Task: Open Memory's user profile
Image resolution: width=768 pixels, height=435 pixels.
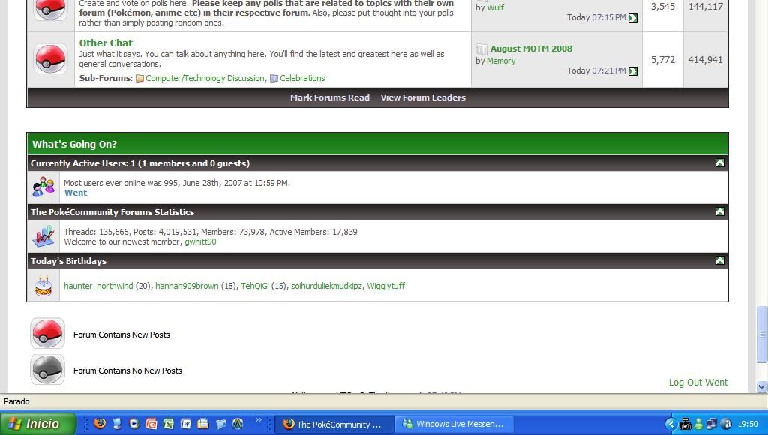Action: coord(501,61)
